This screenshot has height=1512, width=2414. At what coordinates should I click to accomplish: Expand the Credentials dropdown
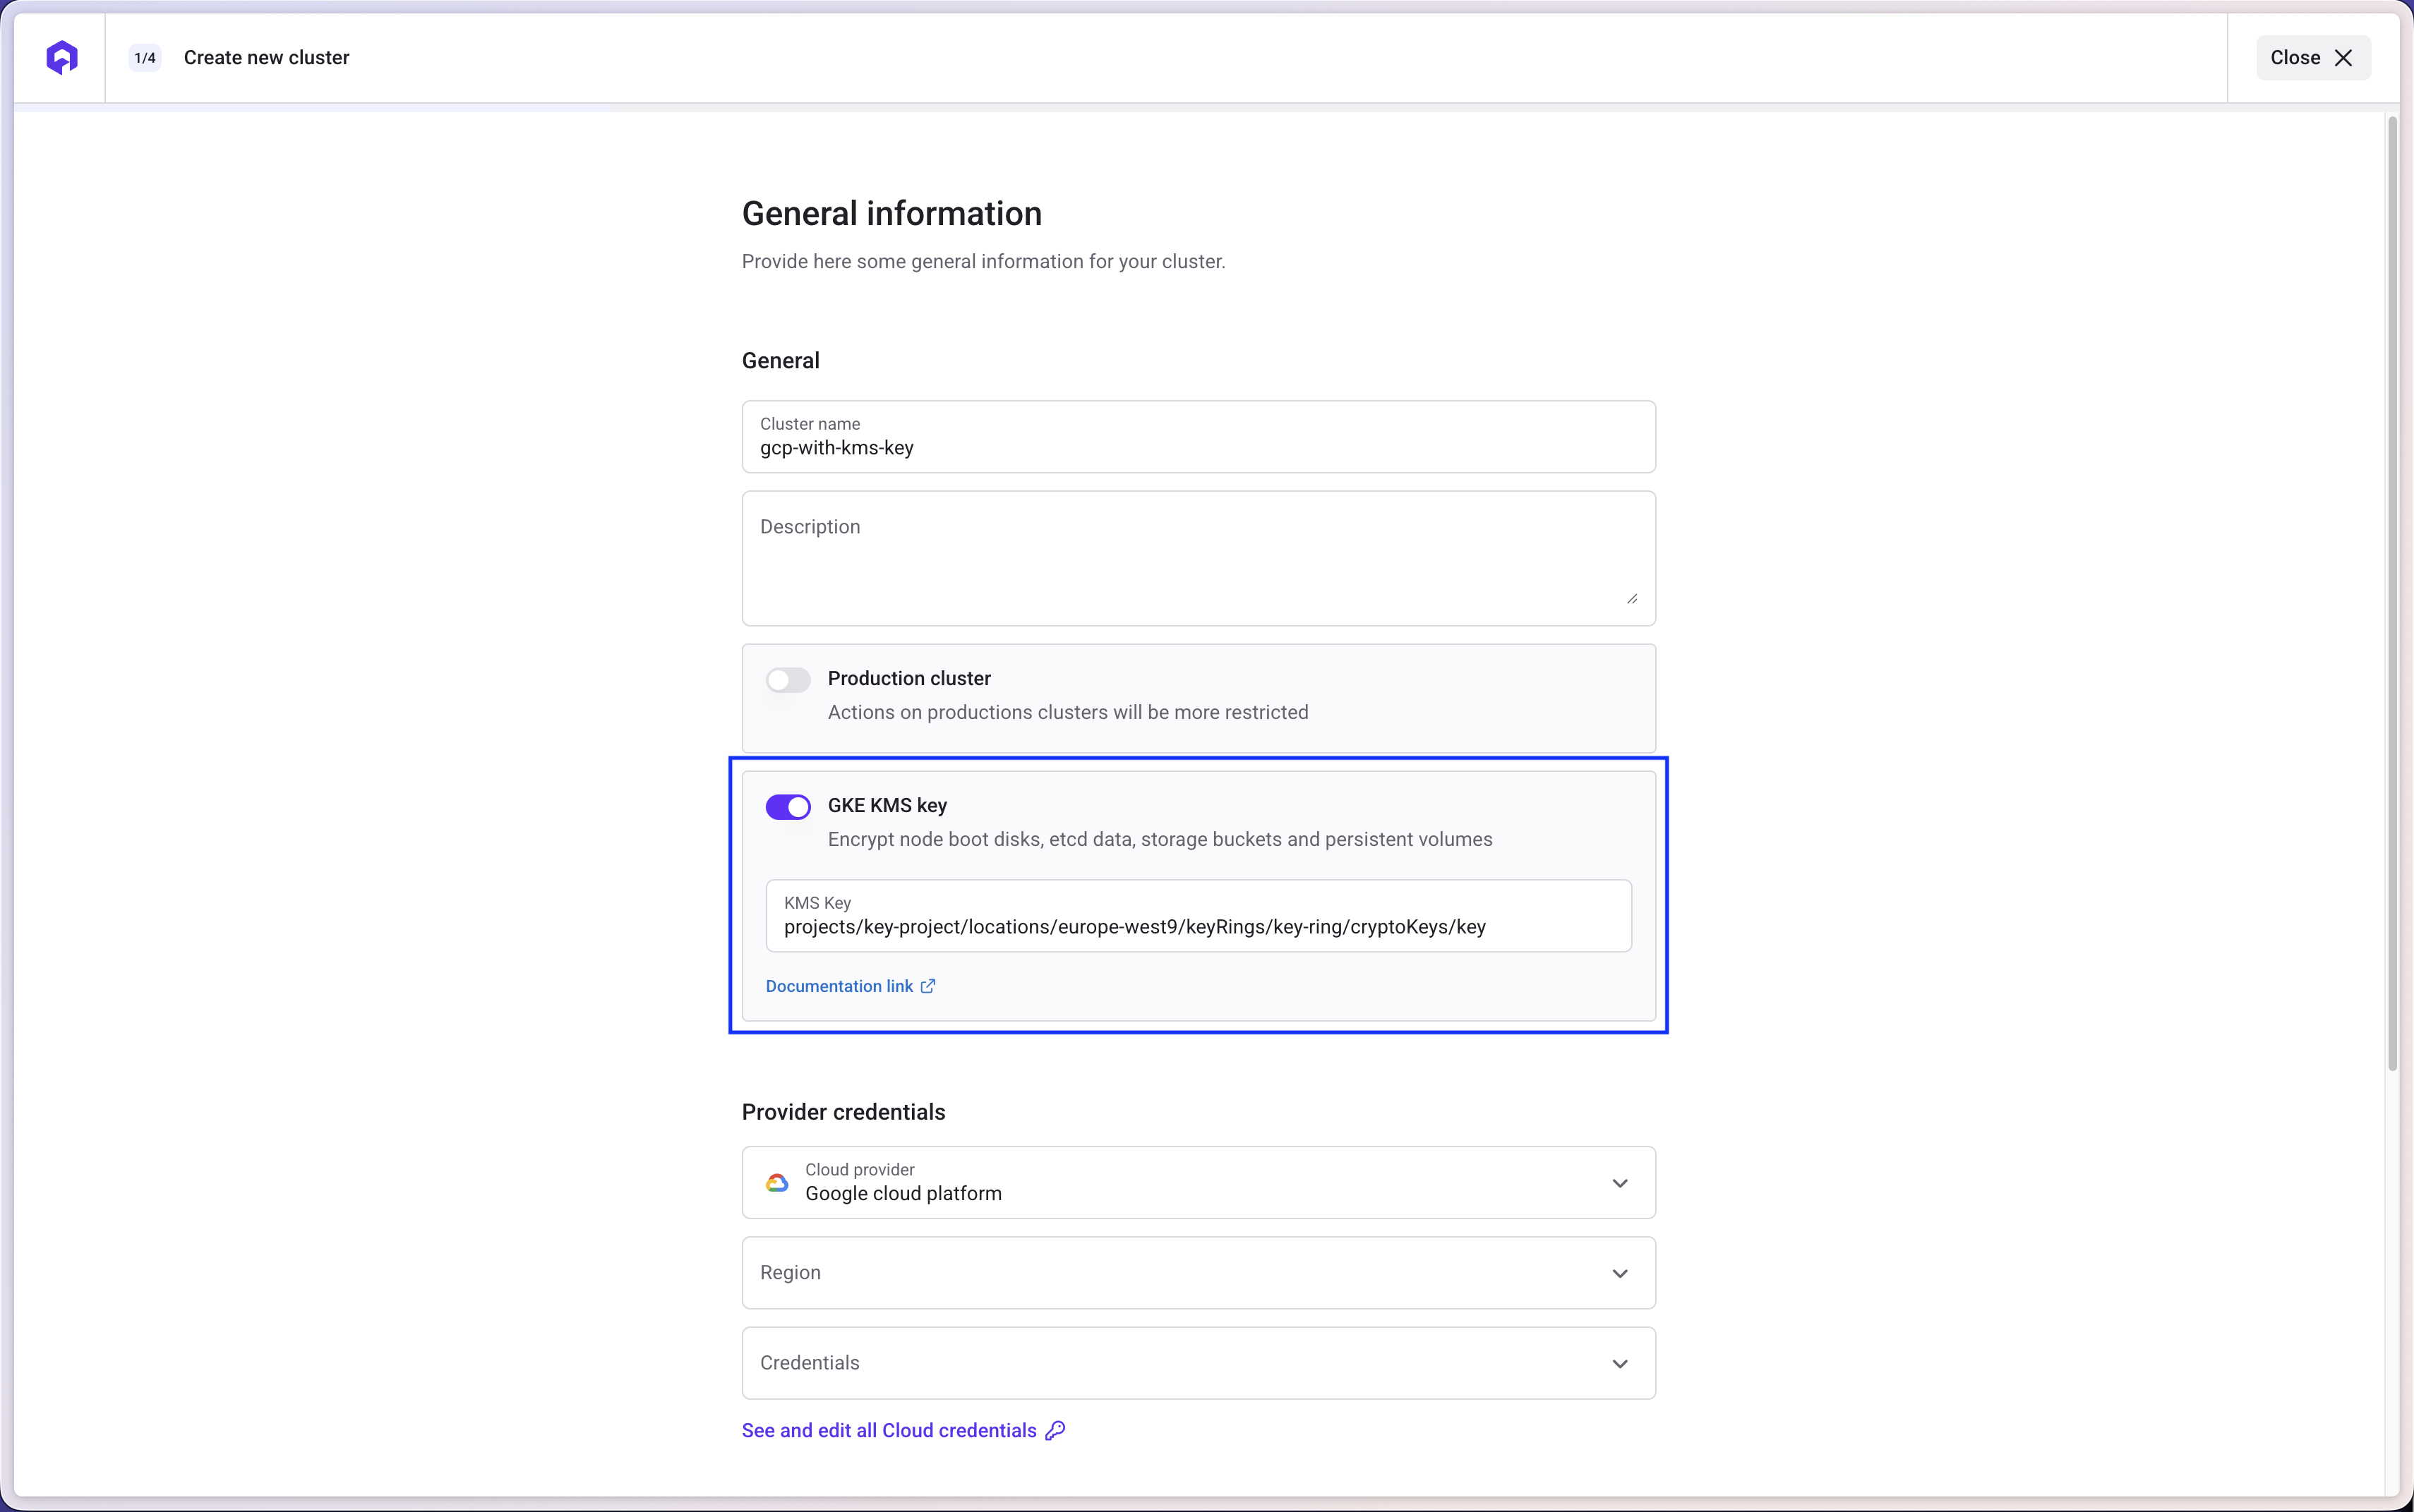coord(1198,1363)
